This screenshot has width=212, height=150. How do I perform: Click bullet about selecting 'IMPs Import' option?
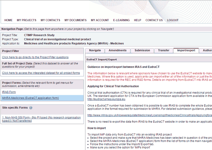coord(120,148)
